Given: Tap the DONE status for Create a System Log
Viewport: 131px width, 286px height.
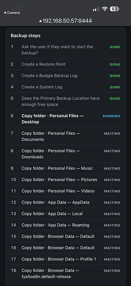Looking at the screenshot, I should [x=115, y=87].
